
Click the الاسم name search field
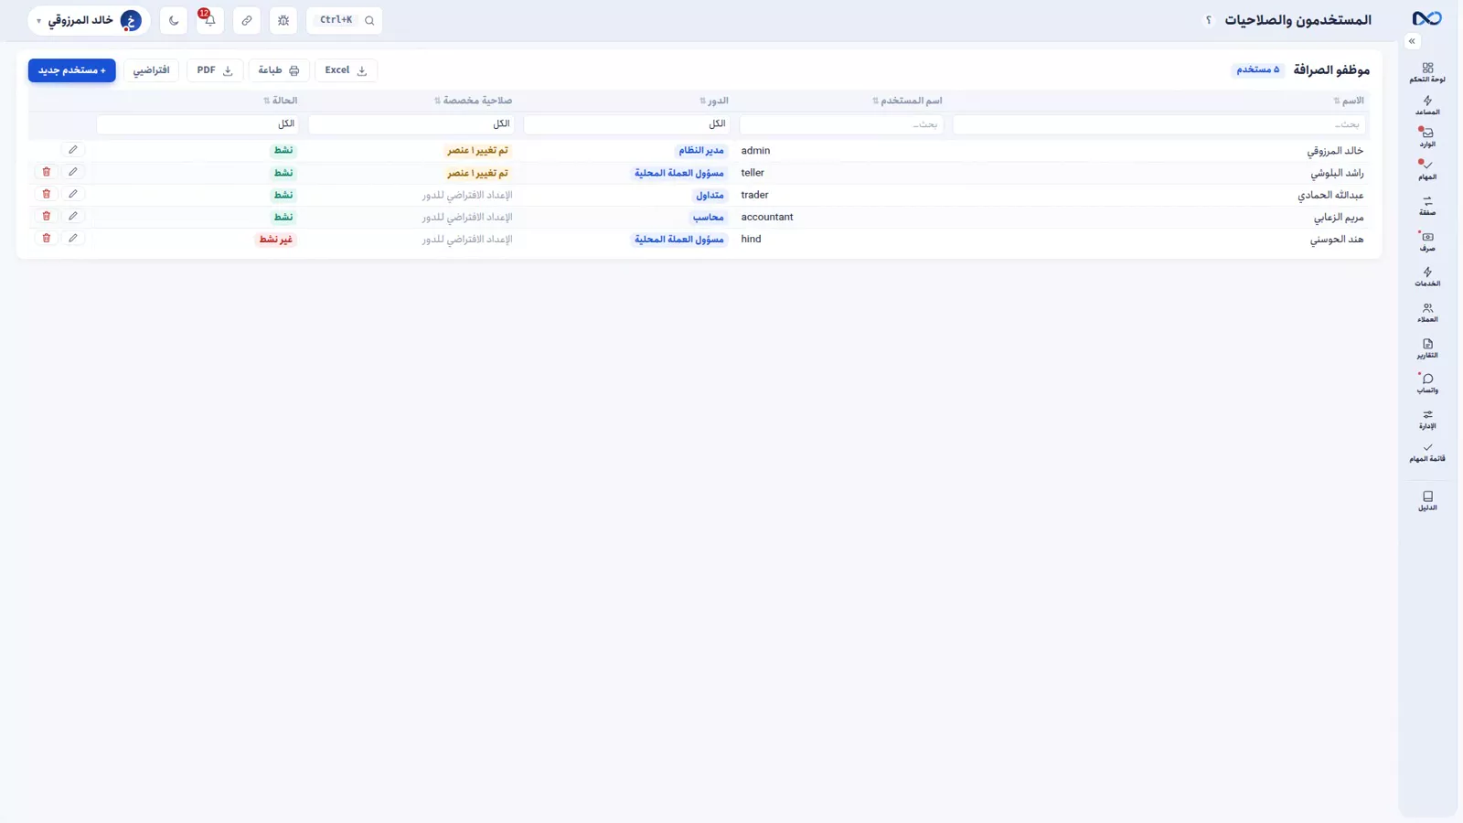(x=1159, y=123)
